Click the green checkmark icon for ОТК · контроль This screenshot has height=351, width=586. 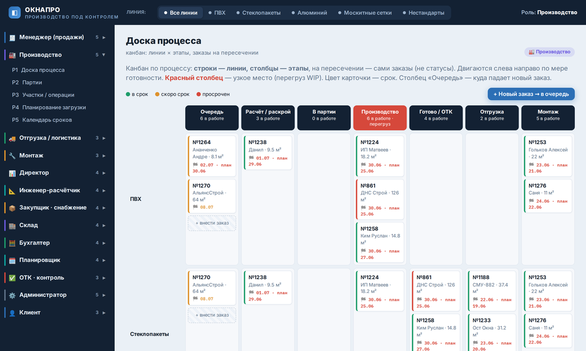click(12, 278)
